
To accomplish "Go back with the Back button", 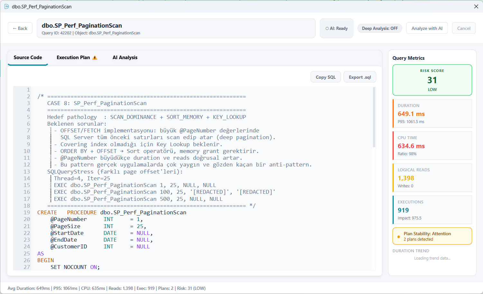I will tap(20, 28).
